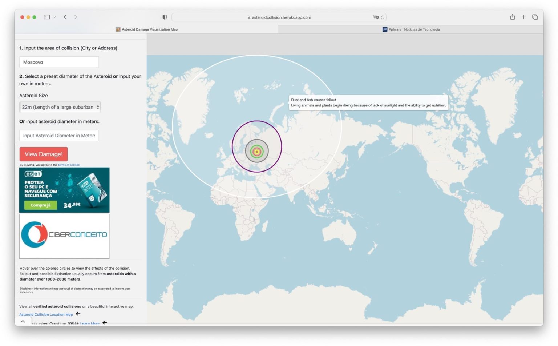The image size is (558, 346).
Task: Show the tab overview icon
Action: (x=535, y=17)
